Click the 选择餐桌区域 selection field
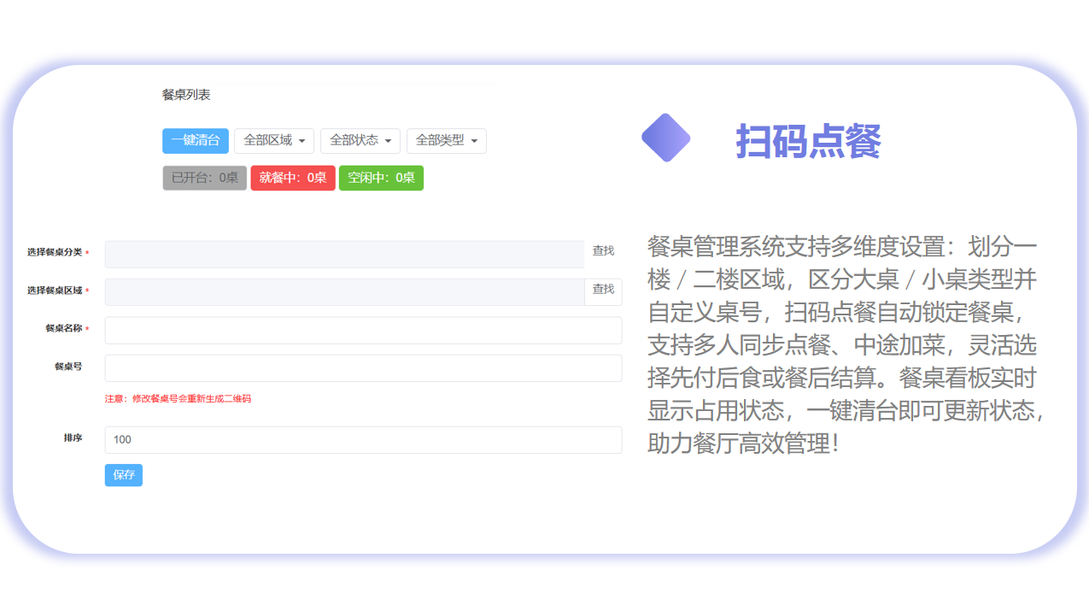The width and height of the screenshot is (1089, 611). pyautogui.click(x=344, y=291)
